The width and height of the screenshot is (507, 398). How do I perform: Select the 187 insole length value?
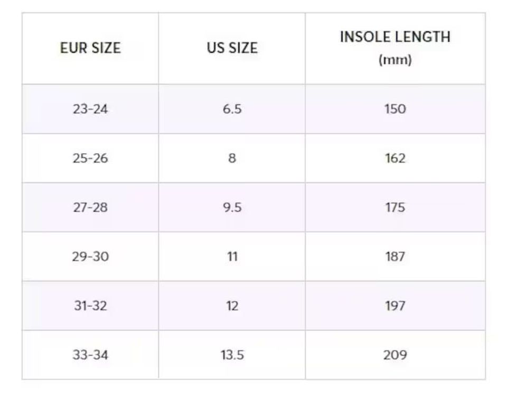(395, 257)
